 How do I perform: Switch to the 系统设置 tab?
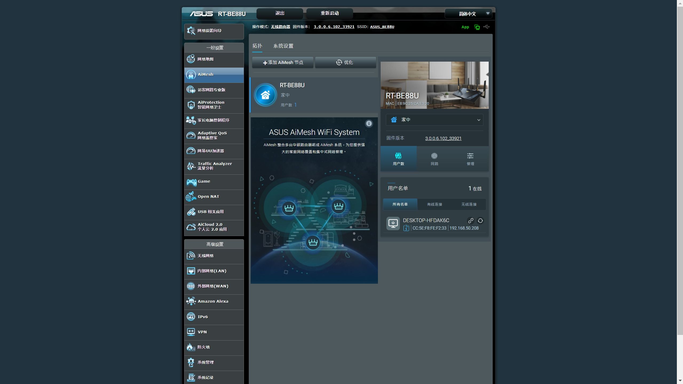tap(283, 46)
